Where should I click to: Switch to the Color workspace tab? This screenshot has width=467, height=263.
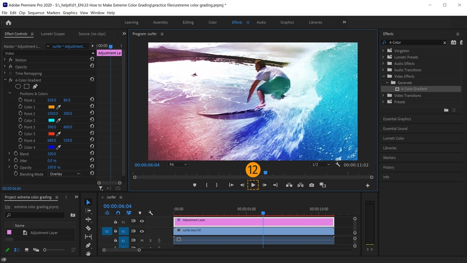213,22
